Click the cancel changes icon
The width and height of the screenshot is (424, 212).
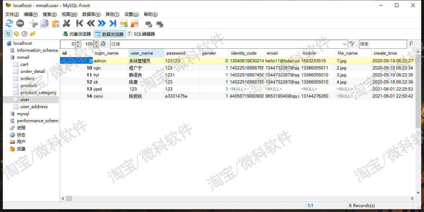(160, 24)
